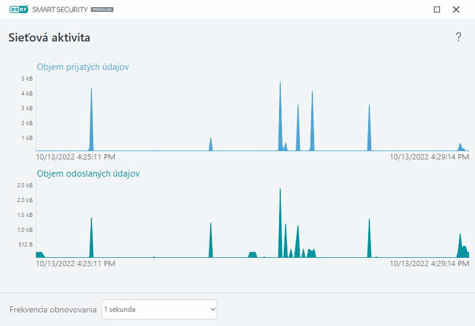Maximize the ESET window
Screen dimensions: 475x326
(437, 9)
